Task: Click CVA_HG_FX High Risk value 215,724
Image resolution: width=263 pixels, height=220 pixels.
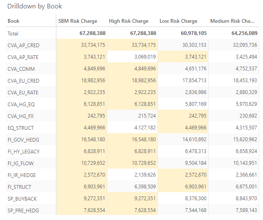Action: (147, 116)
